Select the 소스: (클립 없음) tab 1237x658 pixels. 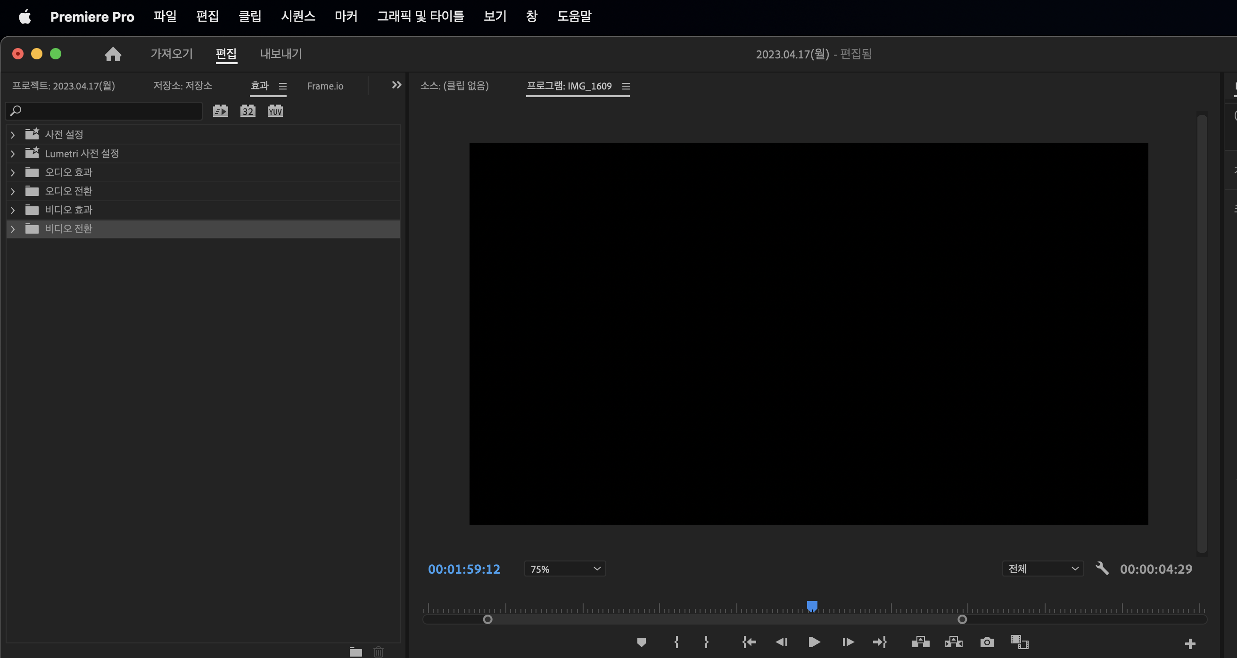pyautogui.click(x=454, y=86)
